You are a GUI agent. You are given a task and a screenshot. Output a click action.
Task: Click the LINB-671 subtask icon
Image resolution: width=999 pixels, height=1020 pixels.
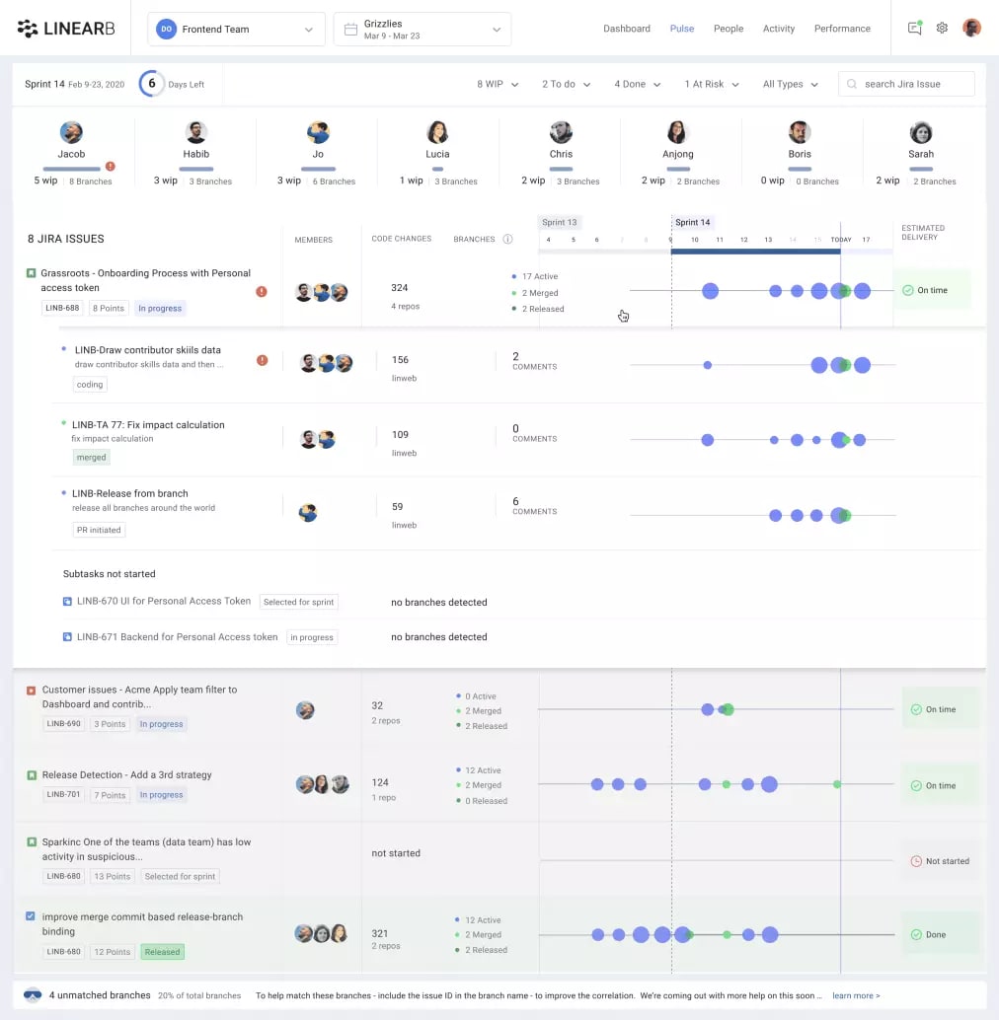coord(67,637)
